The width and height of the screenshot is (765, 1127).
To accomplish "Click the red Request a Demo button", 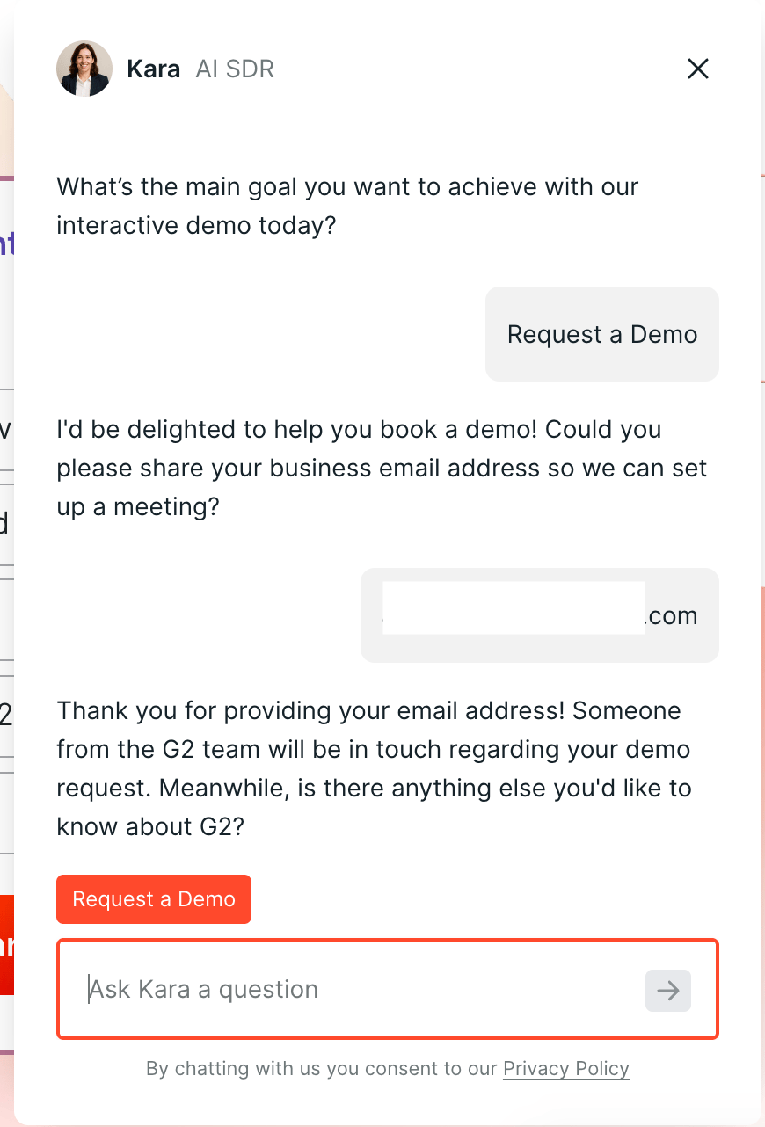I will 154,899.
